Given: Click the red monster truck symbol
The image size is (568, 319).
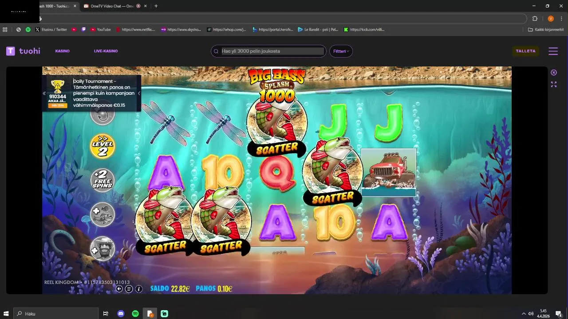Looking at the screenshot, I should (x=389, y=172).
